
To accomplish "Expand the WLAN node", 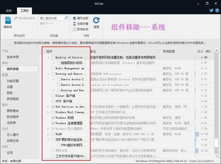I will coord(48,134).
